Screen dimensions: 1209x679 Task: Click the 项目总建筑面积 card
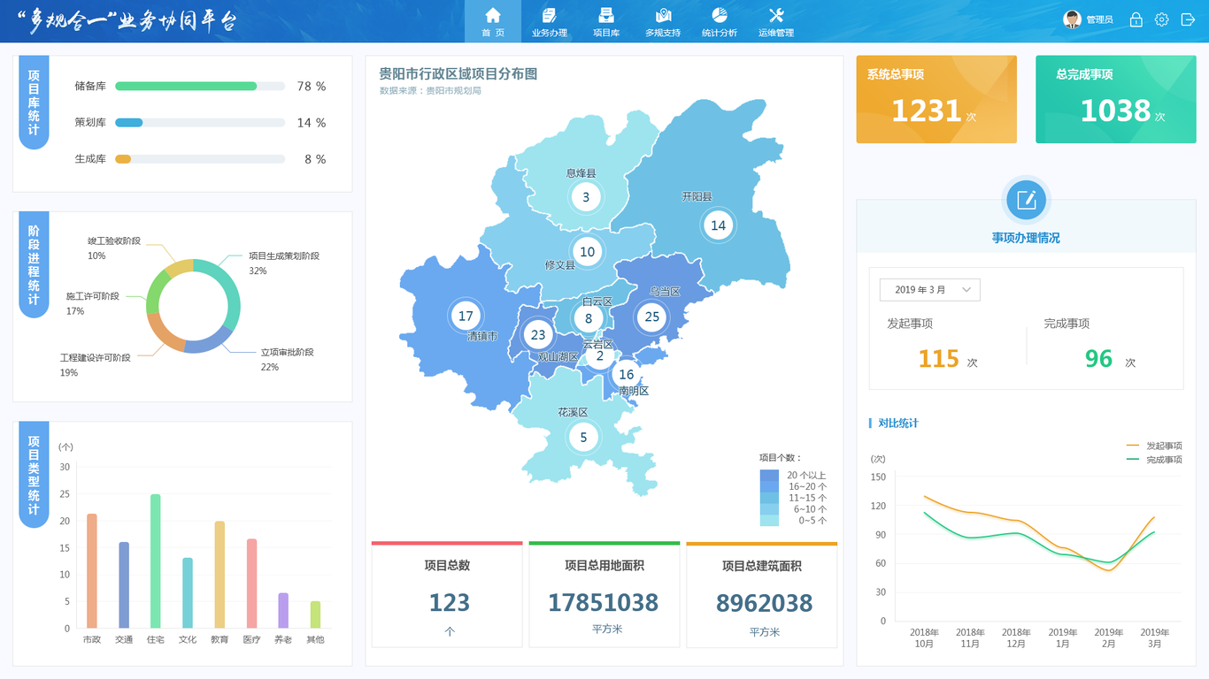pyautogui.click(x=762, y=595)
